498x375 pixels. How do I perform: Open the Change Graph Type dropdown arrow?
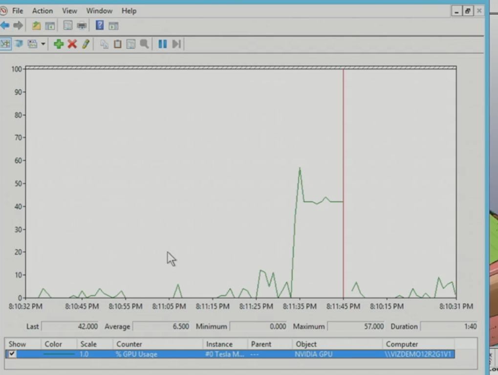pos(43,44)
